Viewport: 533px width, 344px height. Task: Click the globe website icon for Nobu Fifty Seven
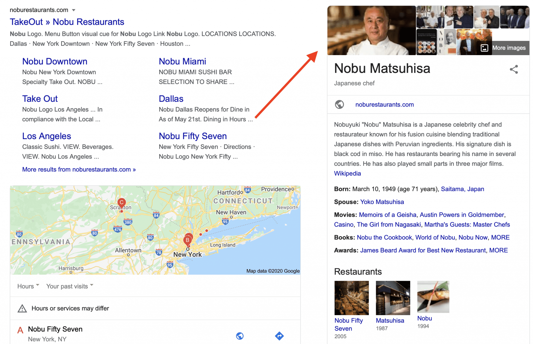[240, 336]
